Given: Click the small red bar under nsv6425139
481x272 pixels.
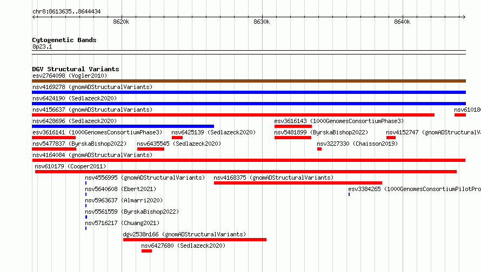Looking at the screenshot, I should [x=177, y=138].
